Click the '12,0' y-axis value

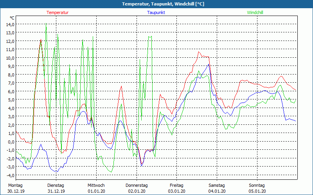(10, 41)
